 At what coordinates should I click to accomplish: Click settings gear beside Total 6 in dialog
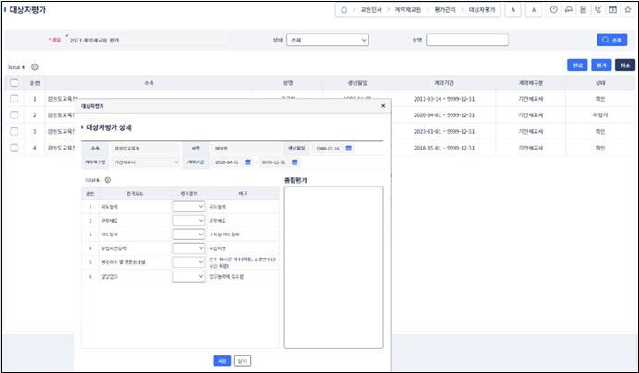click(x=108, y=180)
